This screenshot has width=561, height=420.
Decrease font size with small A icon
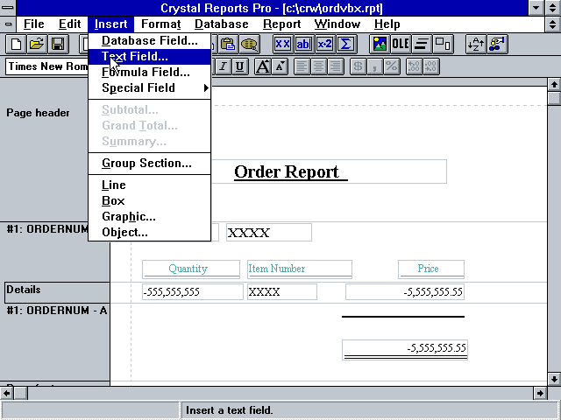[x=280, y=66]
